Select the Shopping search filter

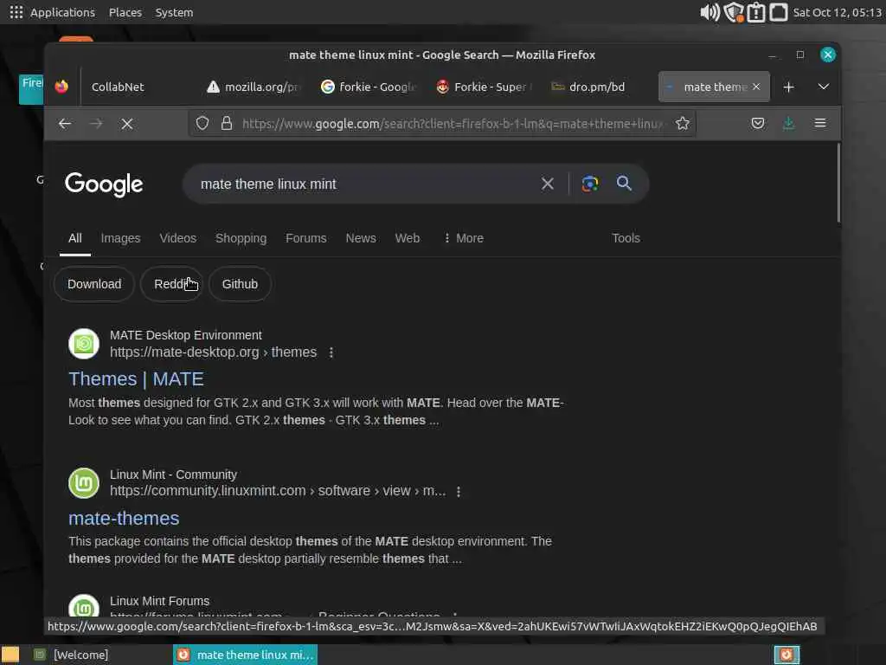click(x=241, y=238)
